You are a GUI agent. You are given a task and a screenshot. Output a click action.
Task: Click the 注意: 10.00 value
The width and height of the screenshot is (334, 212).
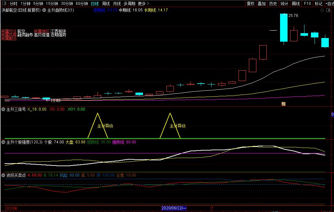pyautogui.click(x=126, y=175)
